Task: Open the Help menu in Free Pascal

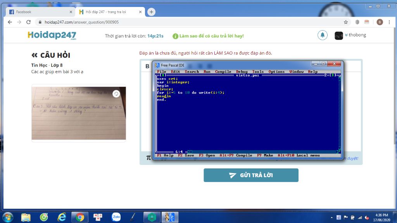Action: tap(313, 72)
